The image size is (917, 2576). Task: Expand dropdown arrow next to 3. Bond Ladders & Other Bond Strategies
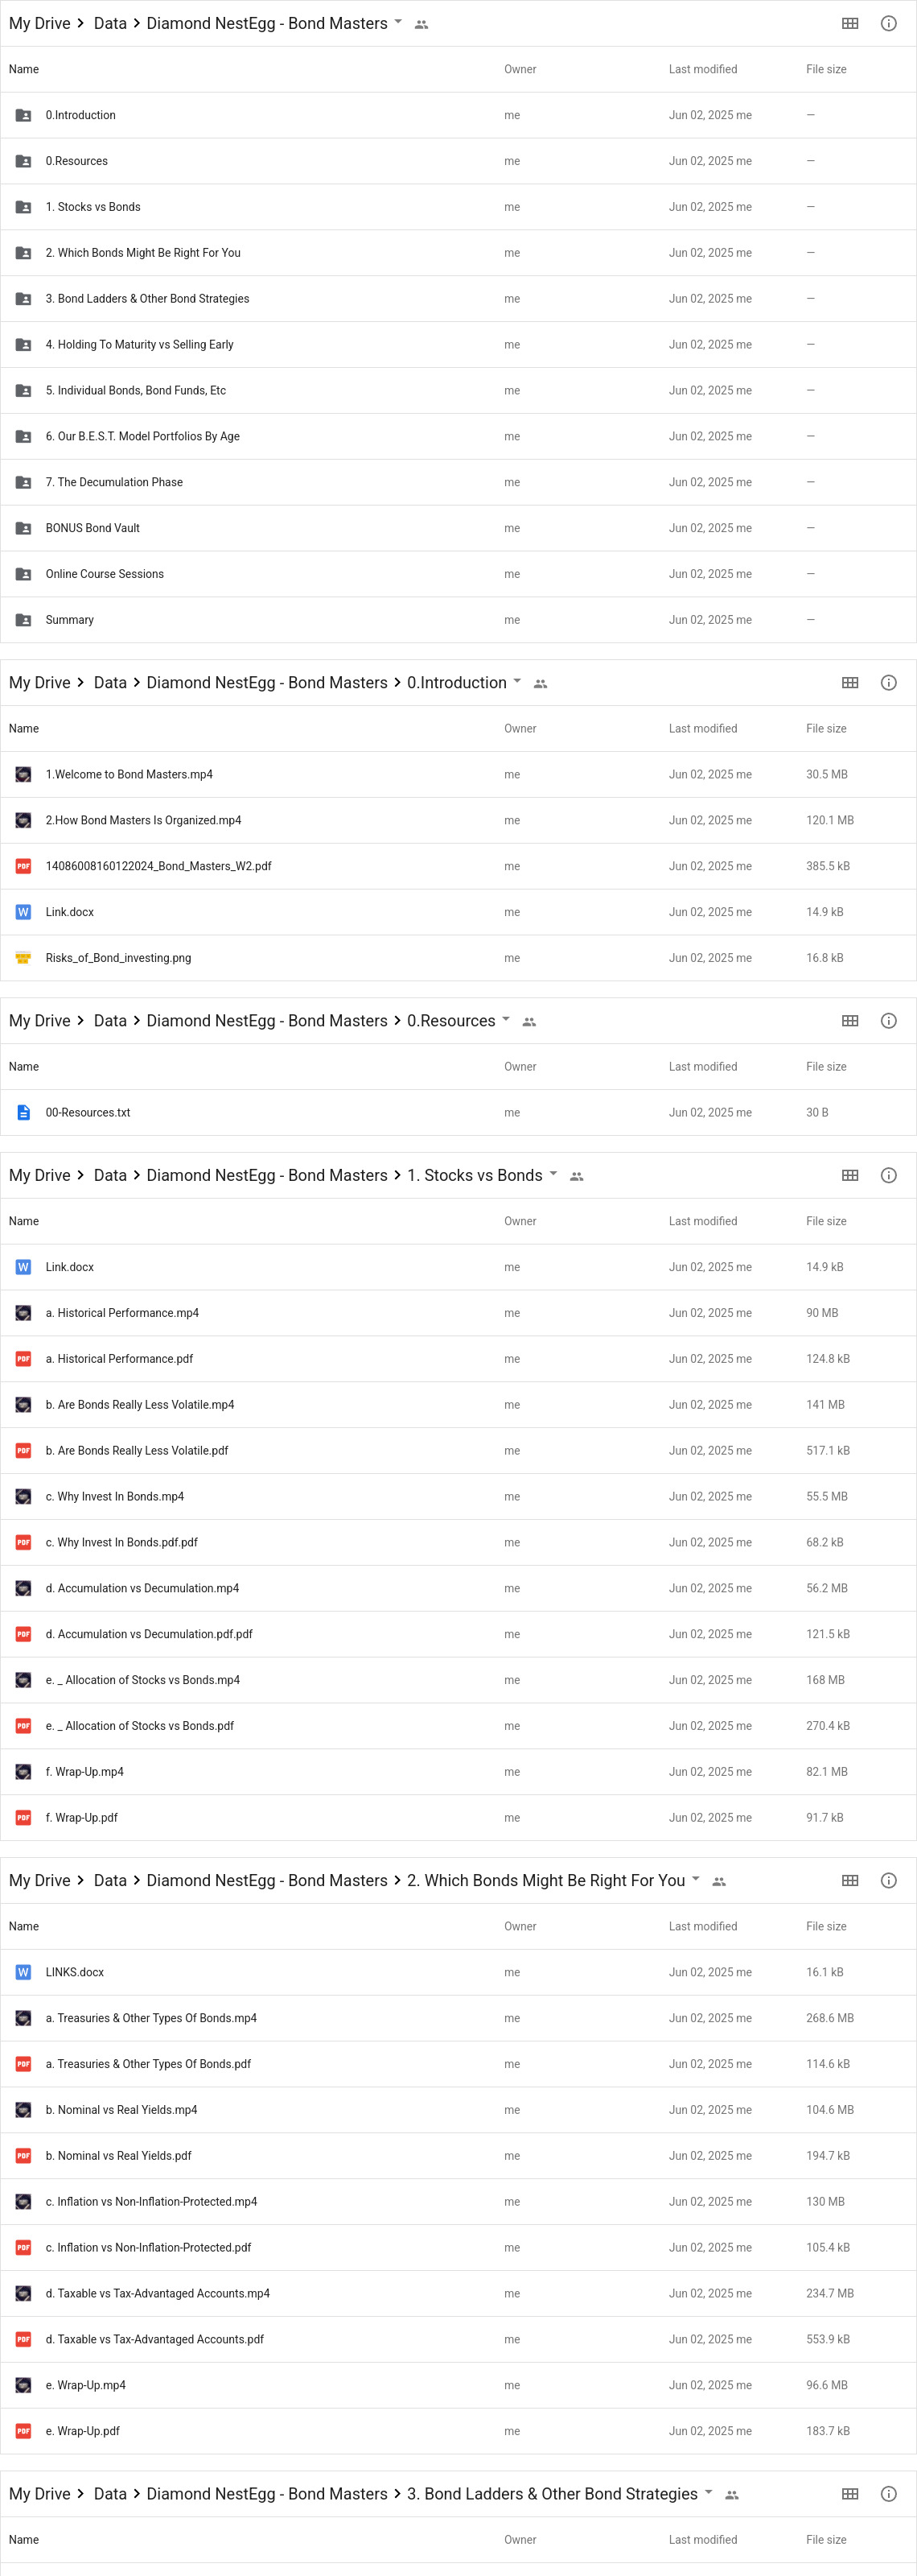coord(709,2492)
